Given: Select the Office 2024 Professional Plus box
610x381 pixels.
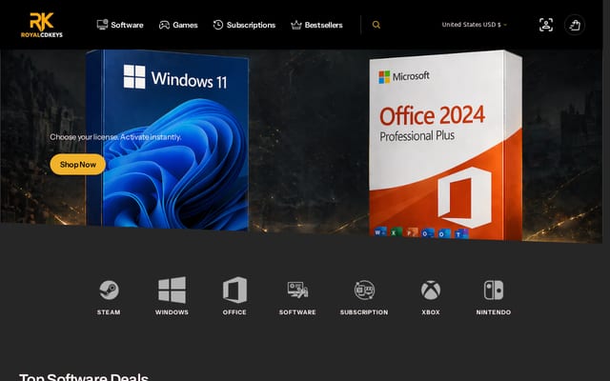Looking at the screenshot, I should (445, 145).
